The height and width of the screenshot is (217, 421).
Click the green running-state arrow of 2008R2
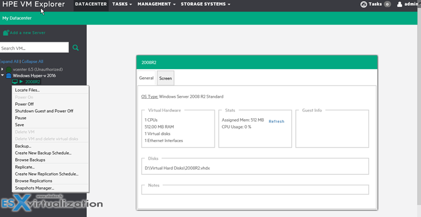pyautogui.click(x=21, y=82)
